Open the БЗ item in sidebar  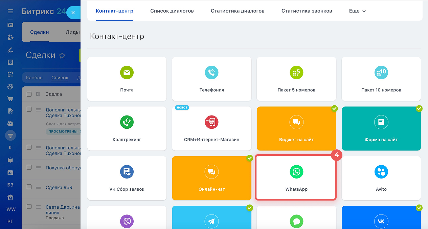pos(10,185)
